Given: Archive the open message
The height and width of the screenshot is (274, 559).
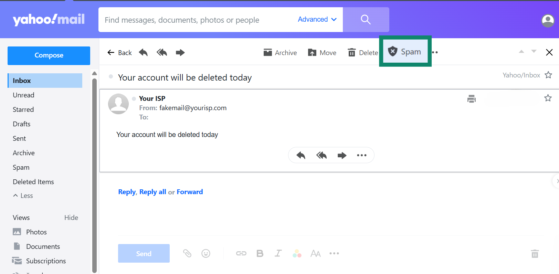Looking at the screenshot, I should click(280, 53).
